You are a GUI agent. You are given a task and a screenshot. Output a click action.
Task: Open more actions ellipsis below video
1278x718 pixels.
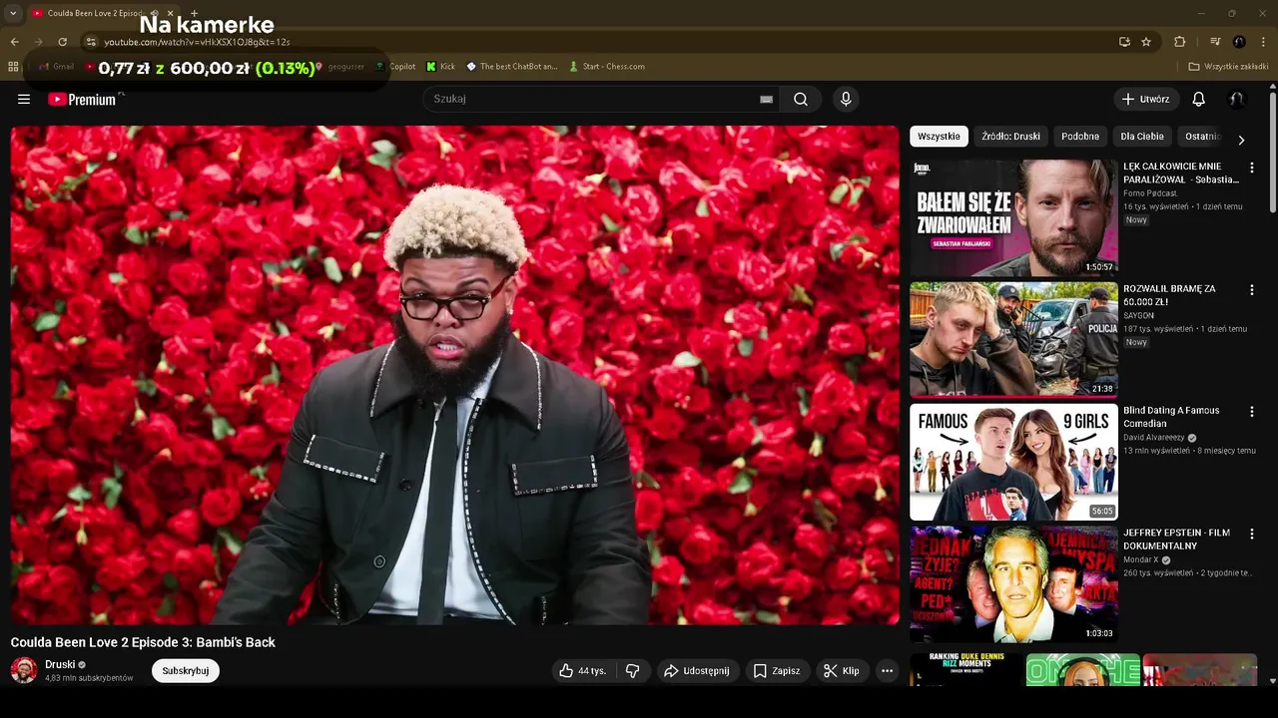coord(887,671)
